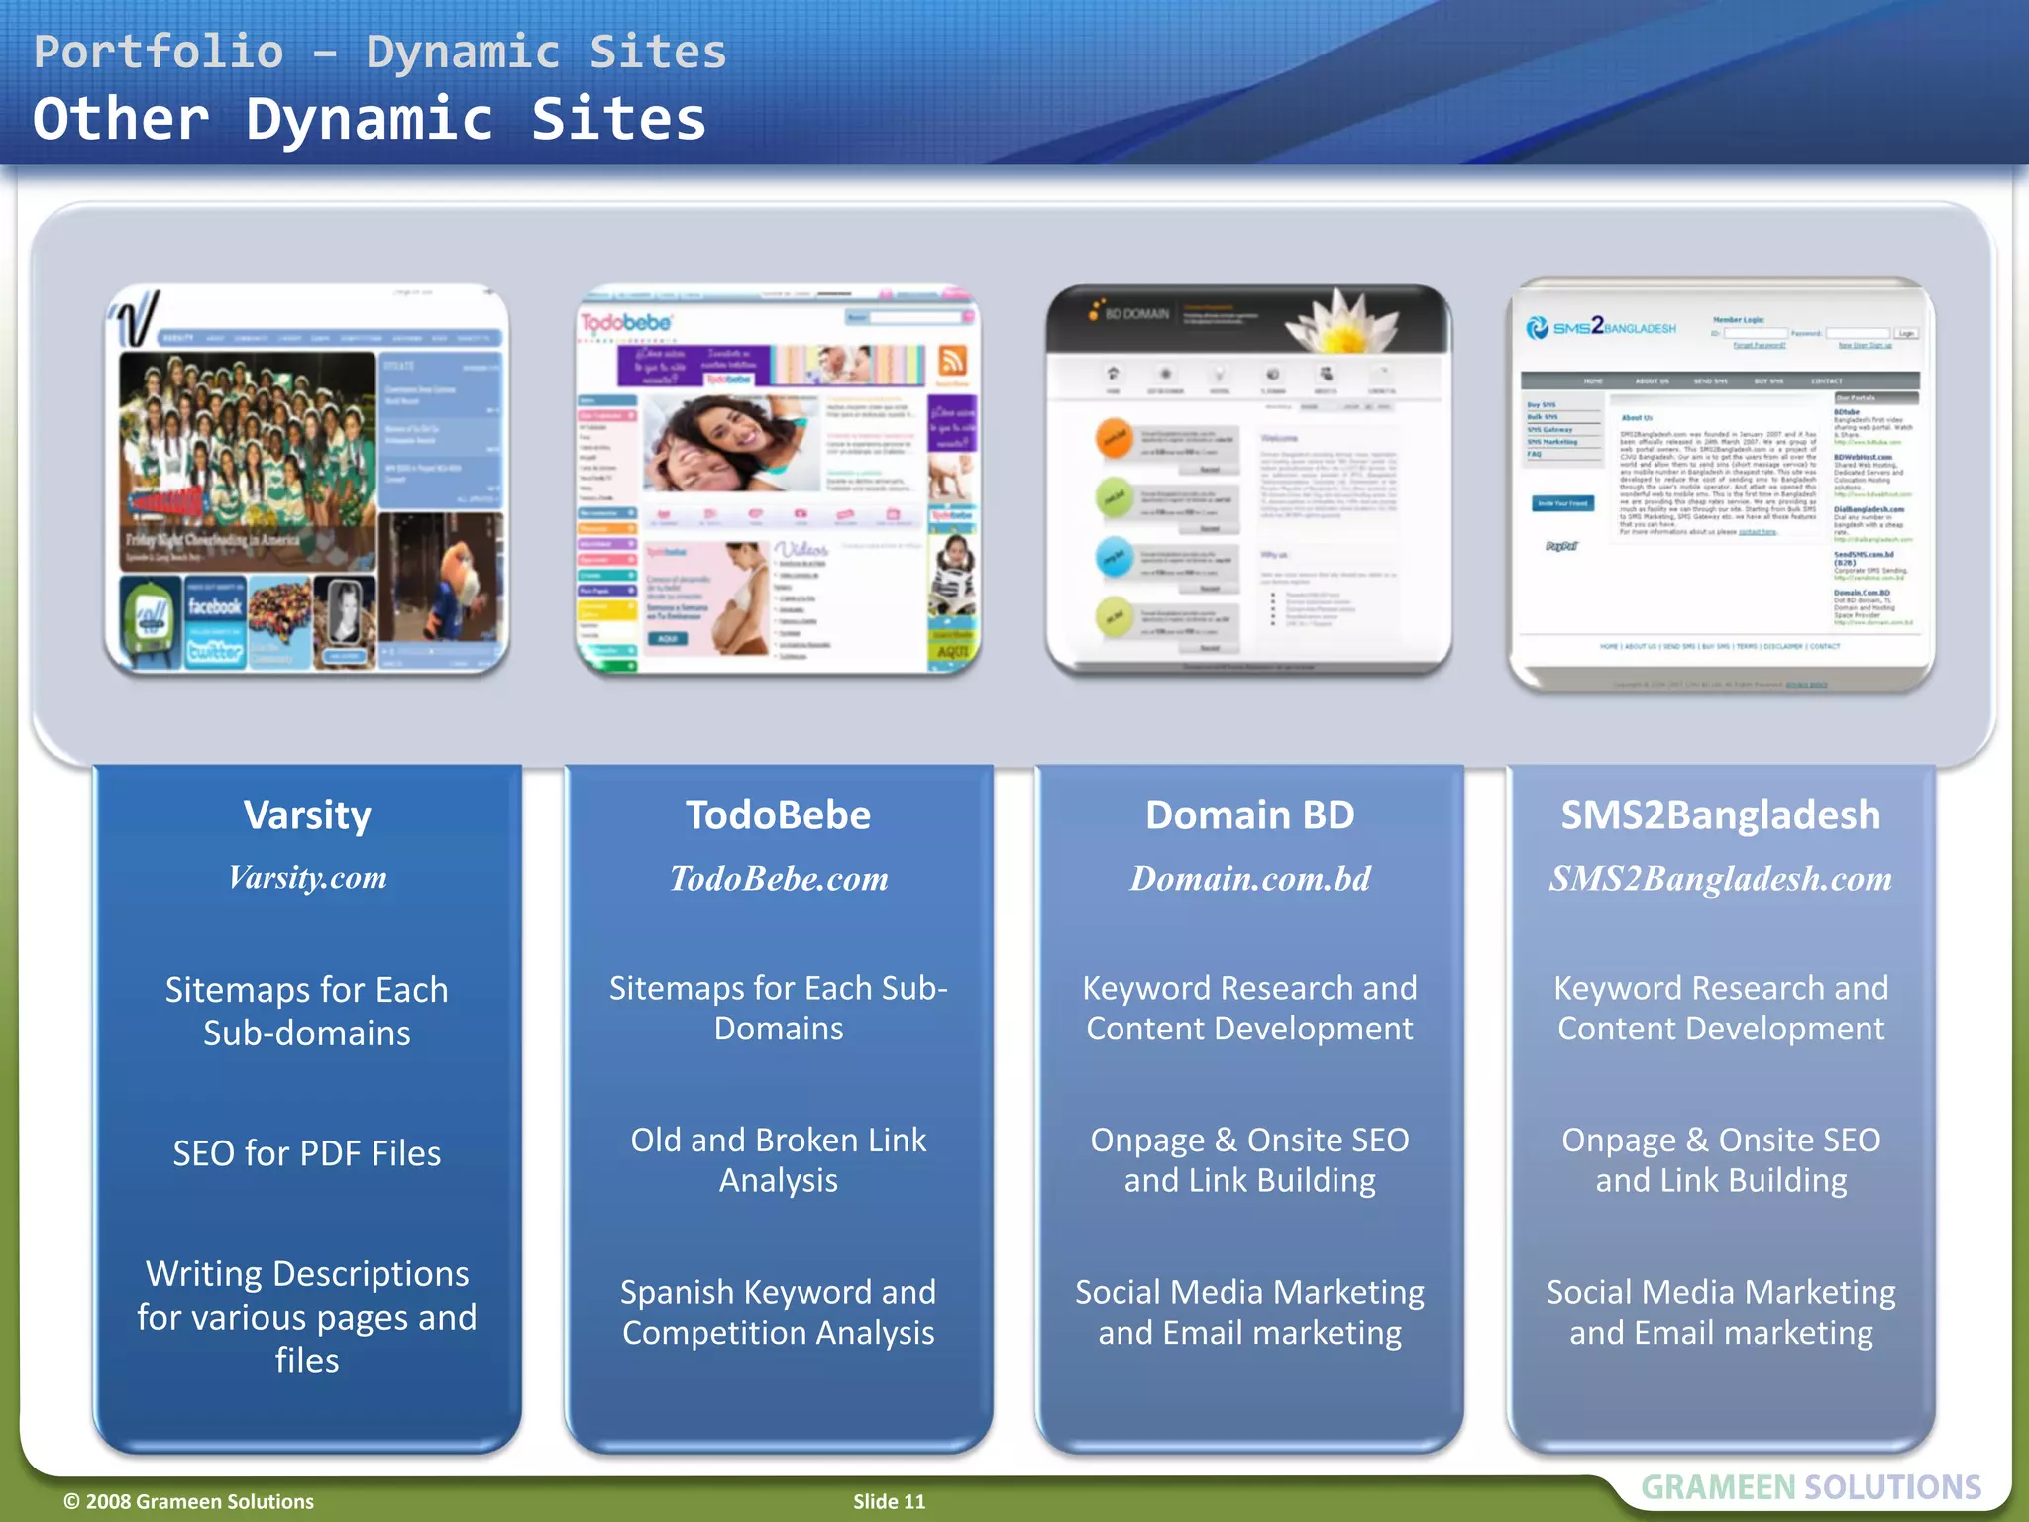Screen dimensions: 2029x1522
Task: Click the TodoBebe.com link
Action: coord(779,878)
